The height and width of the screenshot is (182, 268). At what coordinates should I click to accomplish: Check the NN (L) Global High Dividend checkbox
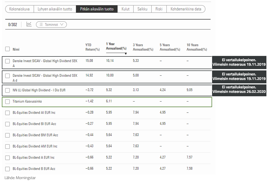8,90
